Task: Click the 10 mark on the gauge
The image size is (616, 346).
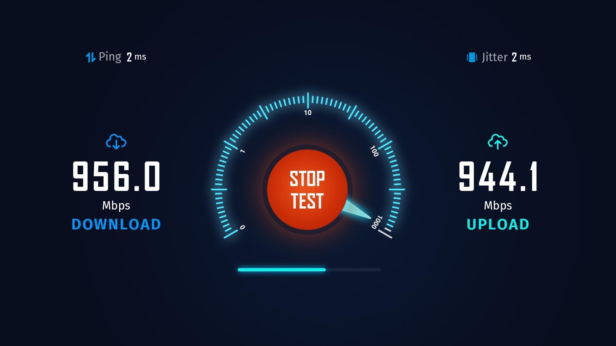Action: pyautogui.click(x=308, y=113)
